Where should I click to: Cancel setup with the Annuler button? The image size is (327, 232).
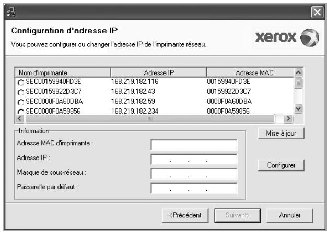pos(290,215)
